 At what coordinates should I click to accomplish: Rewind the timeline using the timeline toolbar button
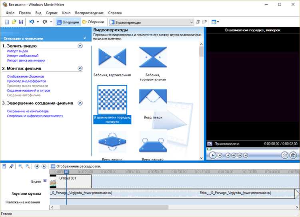[x=37, y=166]
